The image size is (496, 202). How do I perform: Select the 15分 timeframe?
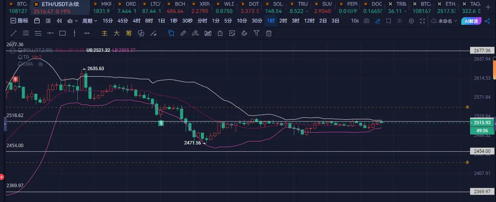[x=108, y=21]
